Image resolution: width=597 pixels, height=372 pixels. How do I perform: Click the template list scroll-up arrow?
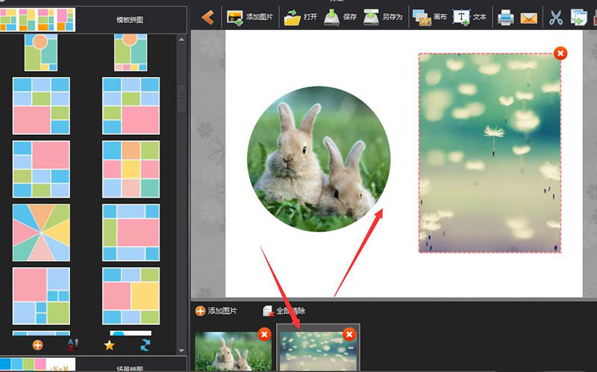(x=181, y=40)
